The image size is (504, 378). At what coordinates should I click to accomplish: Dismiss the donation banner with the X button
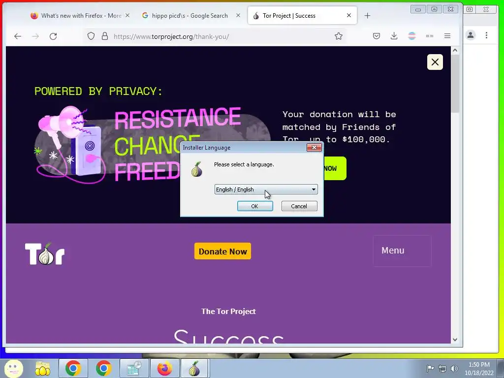[x=435, y=62]
